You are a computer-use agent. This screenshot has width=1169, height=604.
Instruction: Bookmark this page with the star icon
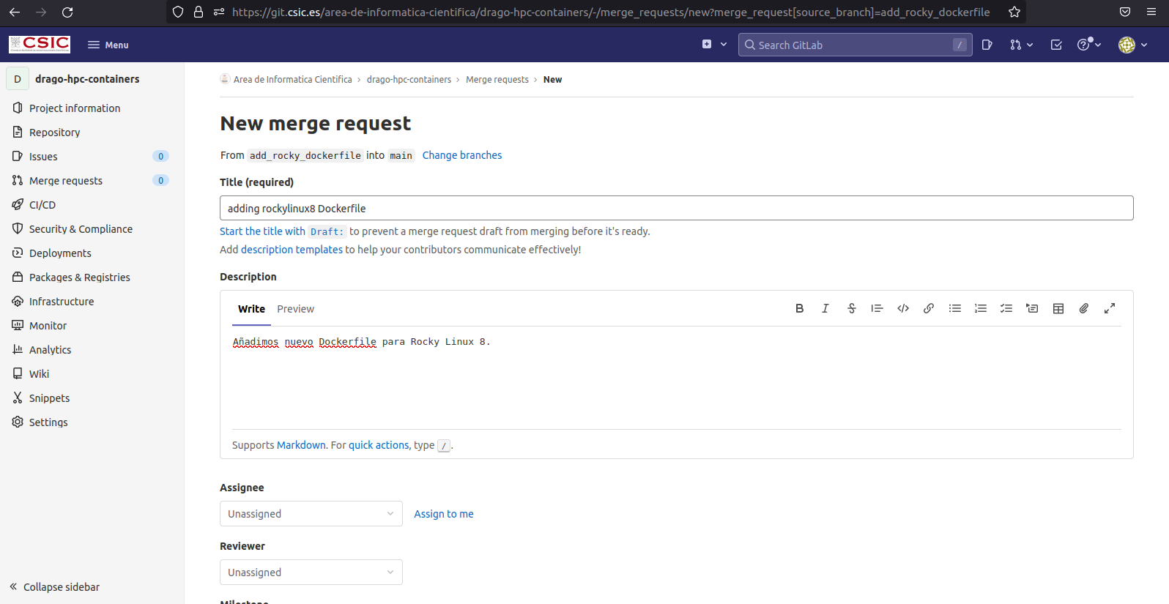click(x=1014, y=12)
